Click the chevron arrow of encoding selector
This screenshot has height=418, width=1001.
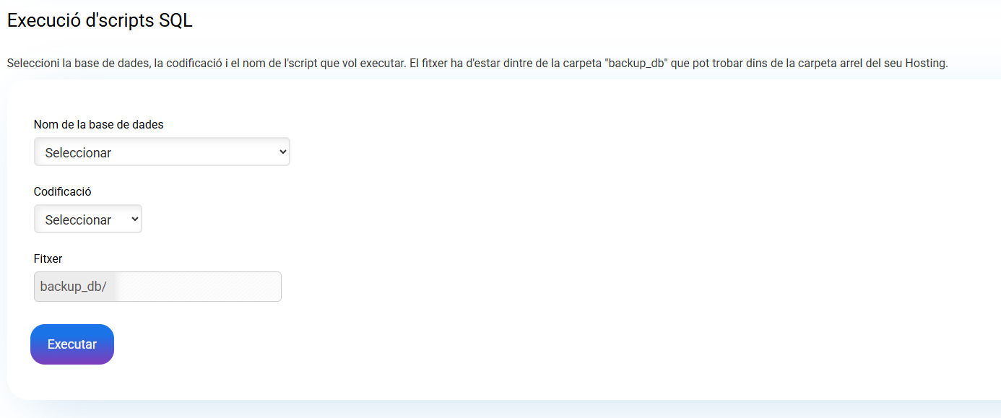[134, 219]
